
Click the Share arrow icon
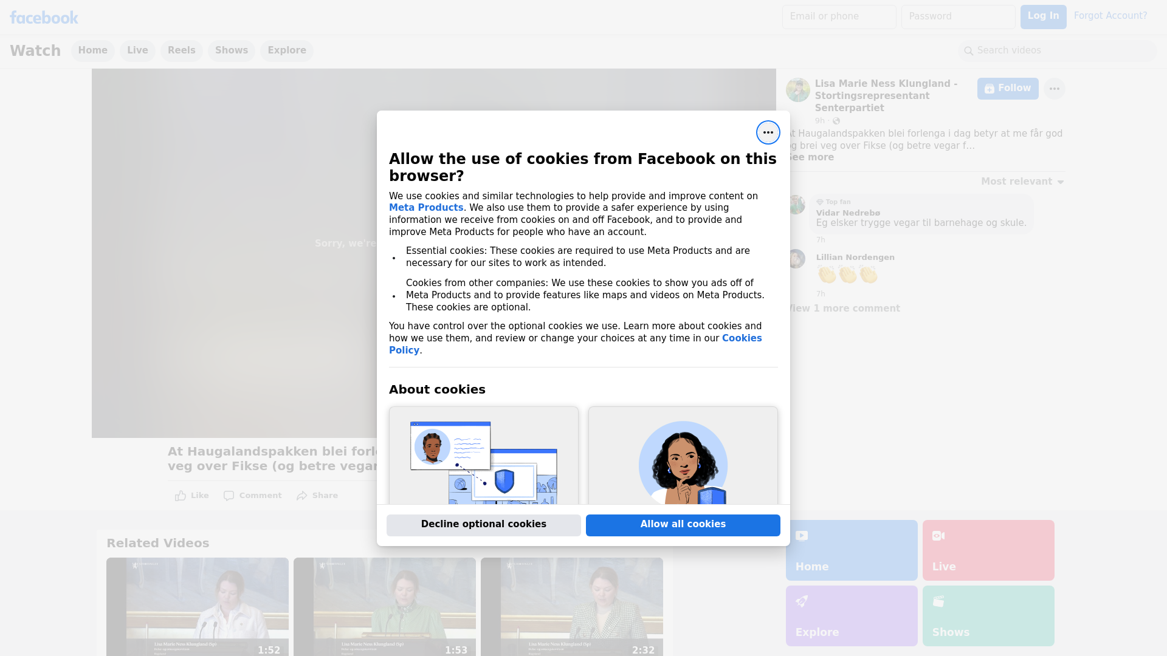coord(302,496)
